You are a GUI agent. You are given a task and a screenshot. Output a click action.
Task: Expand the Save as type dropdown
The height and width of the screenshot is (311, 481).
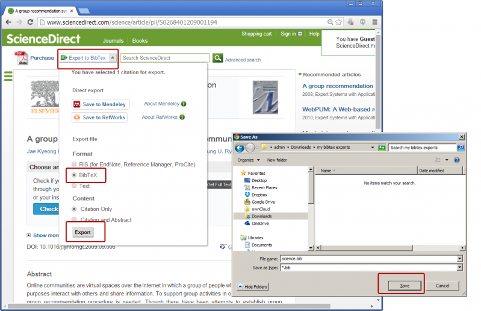point(459,268)
